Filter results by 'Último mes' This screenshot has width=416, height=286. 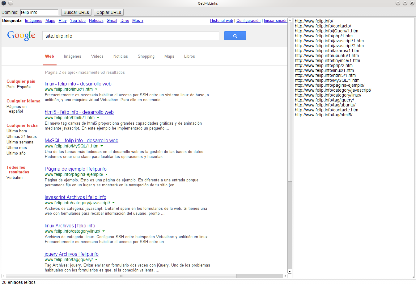coord(17,148)
